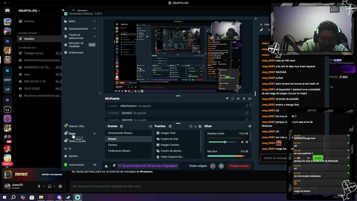Screen dimensions: 357x201
Task: Open Discord direct messages home icon
Action: (7, 11)
